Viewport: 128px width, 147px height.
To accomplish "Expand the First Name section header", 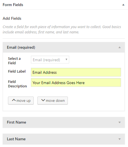I will (x=64, y=122).
